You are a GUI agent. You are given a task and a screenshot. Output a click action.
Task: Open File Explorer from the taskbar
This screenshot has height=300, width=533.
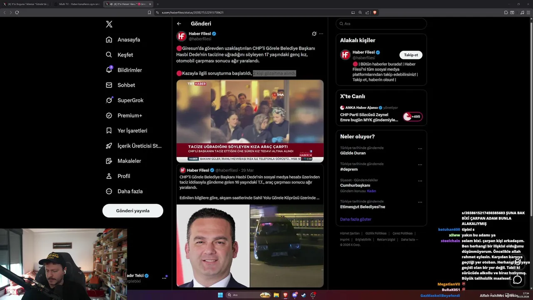pyautogui.click(x=276, y=295)
